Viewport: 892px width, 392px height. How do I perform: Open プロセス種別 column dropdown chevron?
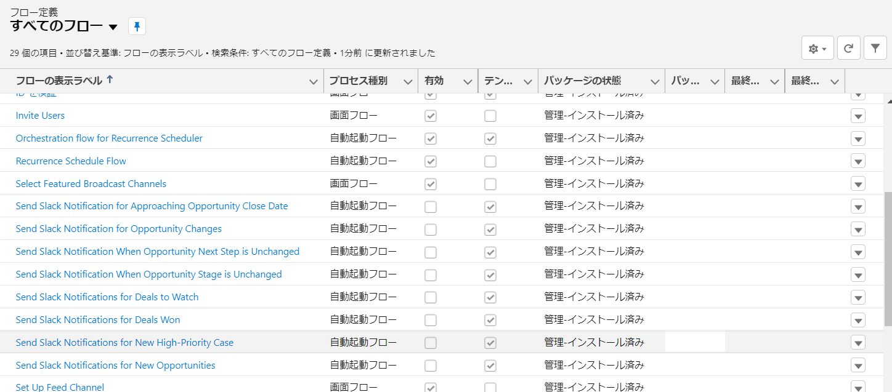[x=408, y=82]
